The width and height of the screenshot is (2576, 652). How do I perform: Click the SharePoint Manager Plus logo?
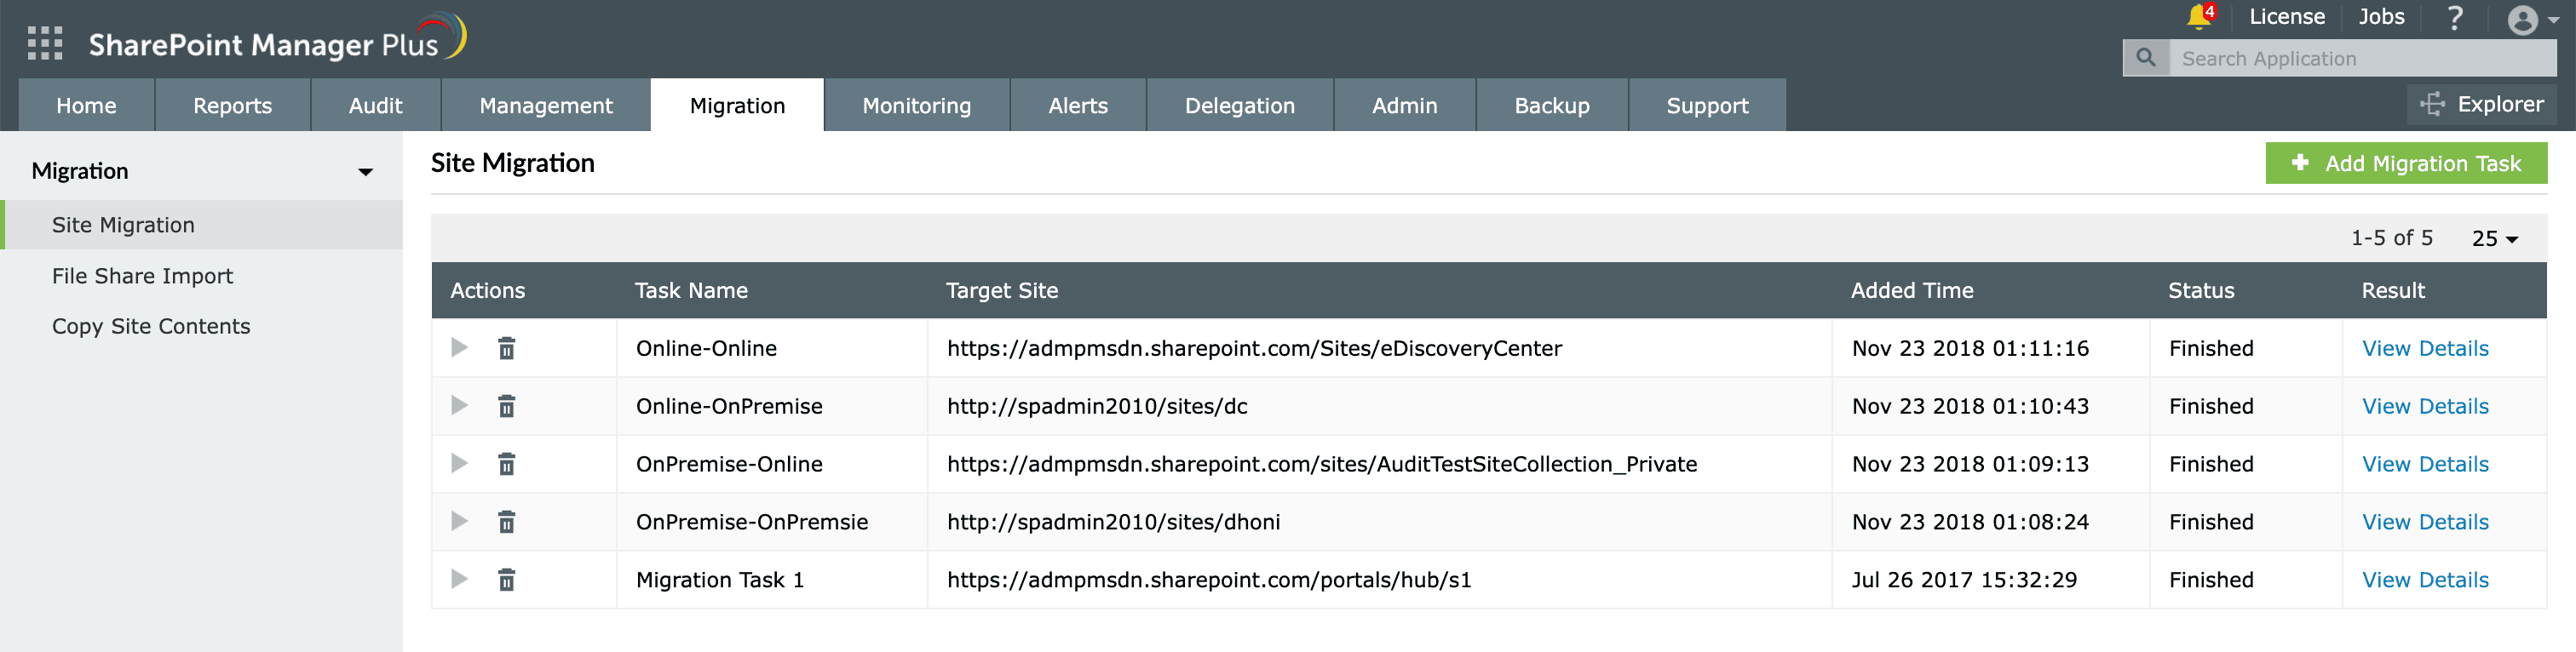point(277,40)
